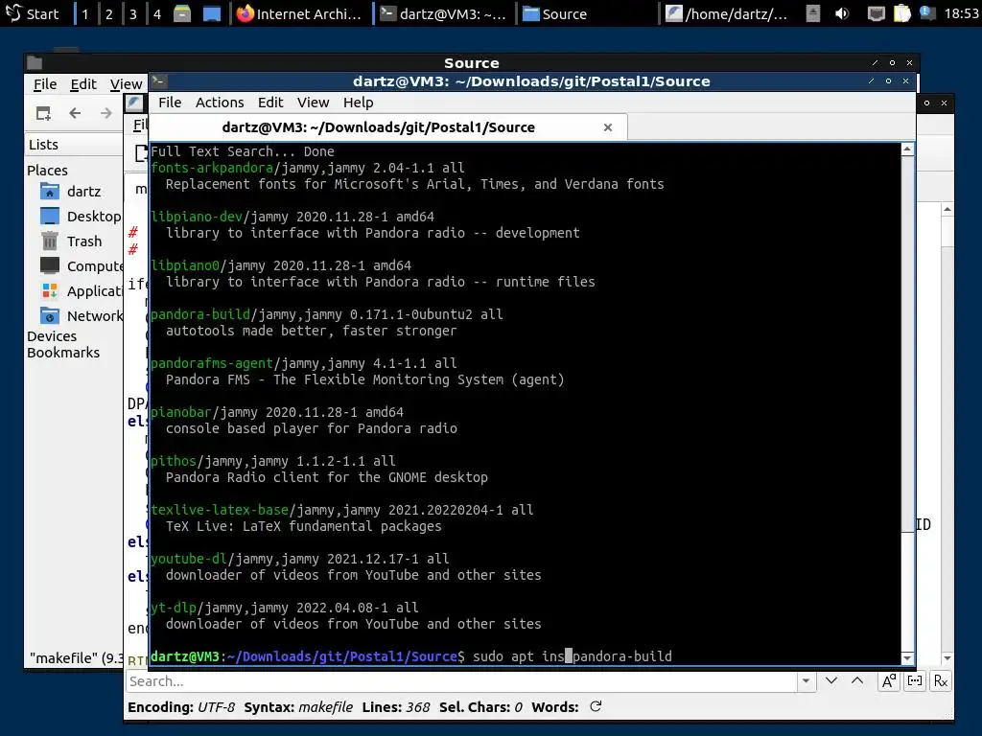Open removable media eject tray icon

pos(813,13)
